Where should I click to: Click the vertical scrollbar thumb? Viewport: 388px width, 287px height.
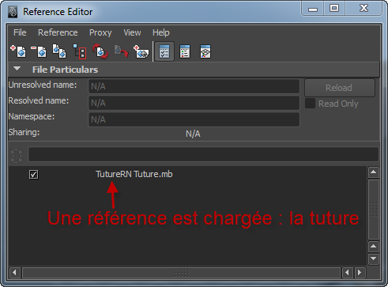[374, 210]
